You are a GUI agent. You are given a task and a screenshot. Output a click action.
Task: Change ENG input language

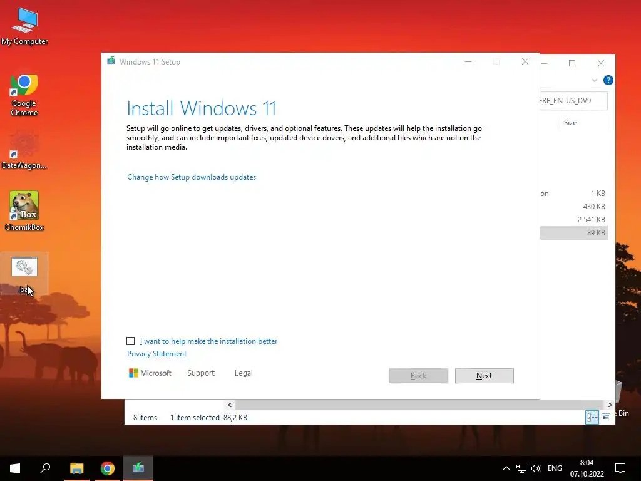[555, 468]
